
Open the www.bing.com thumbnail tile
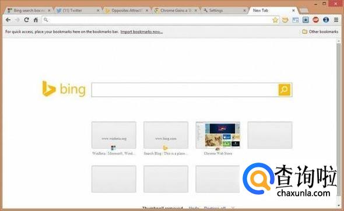166,135
